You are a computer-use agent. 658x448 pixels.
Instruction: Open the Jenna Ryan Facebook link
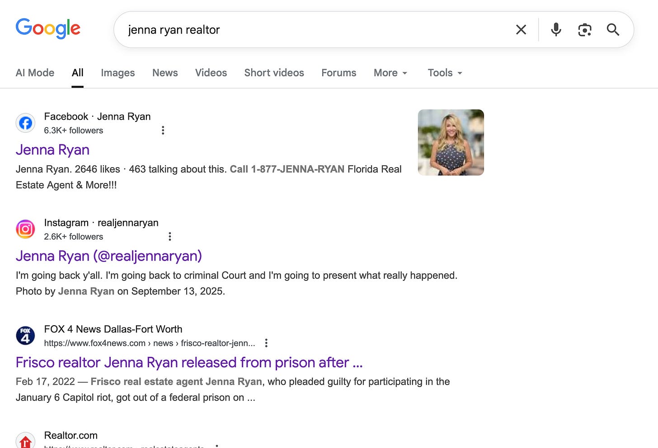(52, 150)
